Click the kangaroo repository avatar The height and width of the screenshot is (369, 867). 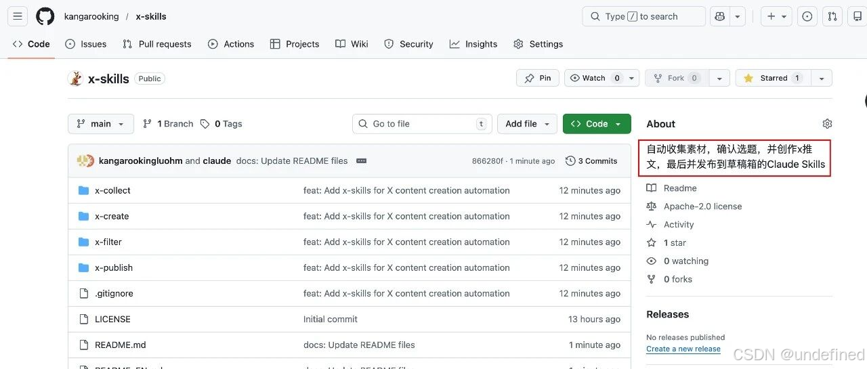point(75,79)
